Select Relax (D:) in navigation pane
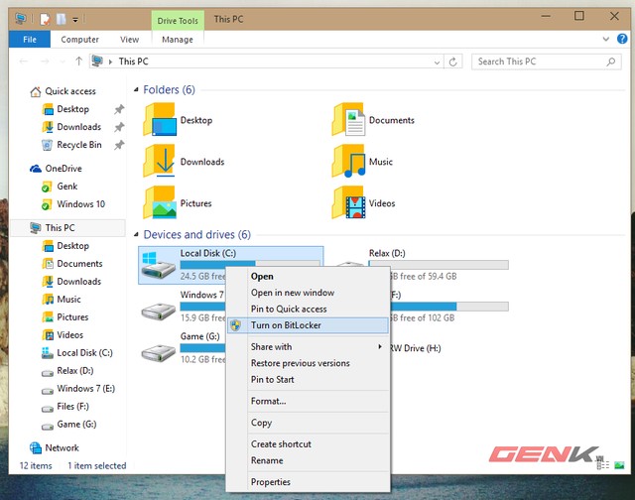Viewport: 635px width, 500px height. pos(75,371)
